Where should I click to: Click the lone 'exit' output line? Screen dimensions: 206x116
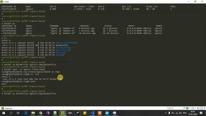click(4, 84)
